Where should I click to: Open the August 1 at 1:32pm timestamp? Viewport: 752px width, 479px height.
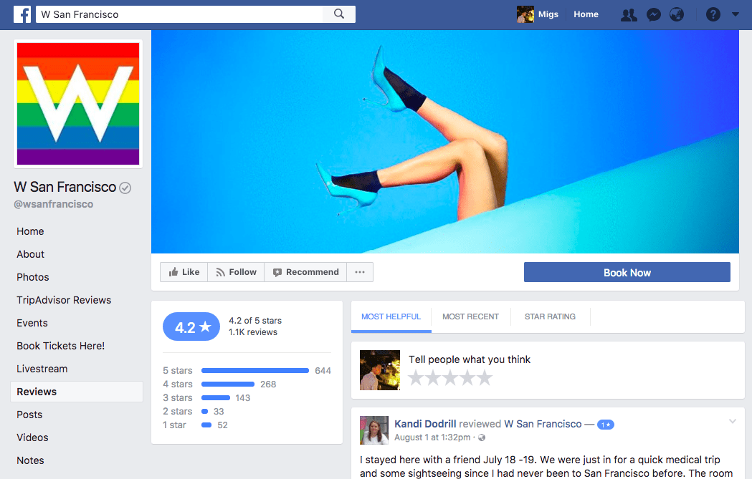[x=432, y=437]
